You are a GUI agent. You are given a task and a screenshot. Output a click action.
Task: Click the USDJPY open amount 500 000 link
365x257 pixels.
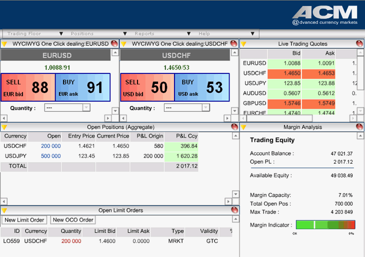point(50,156)
